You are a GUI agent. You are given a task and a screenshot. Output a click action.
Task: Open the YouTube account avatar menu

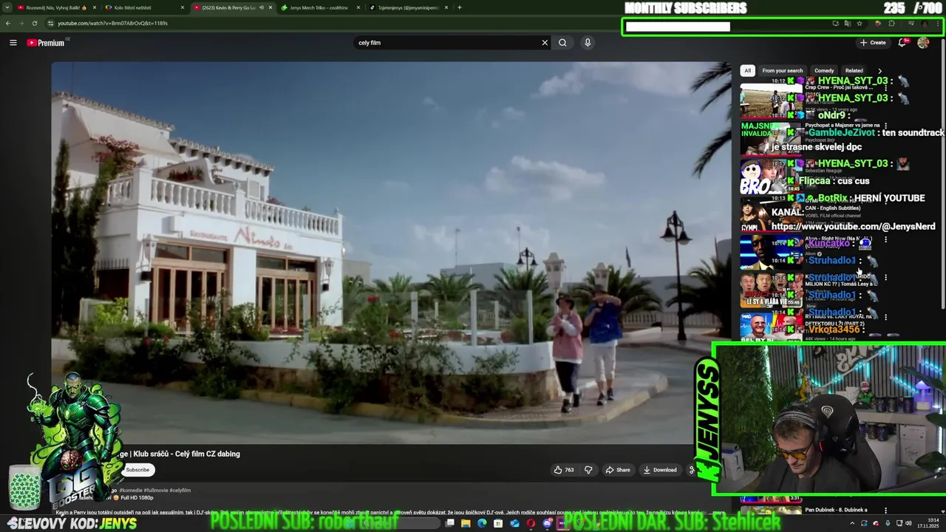923,43
